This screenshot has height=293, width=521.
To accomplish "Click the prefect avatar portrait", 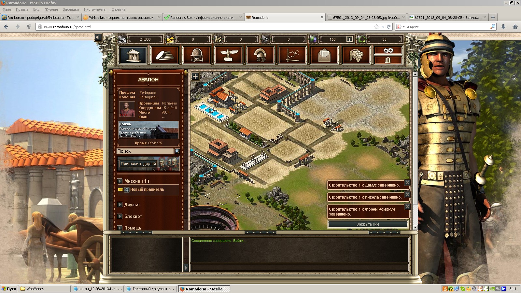I will pyautogui.click(x=127, y=109).
